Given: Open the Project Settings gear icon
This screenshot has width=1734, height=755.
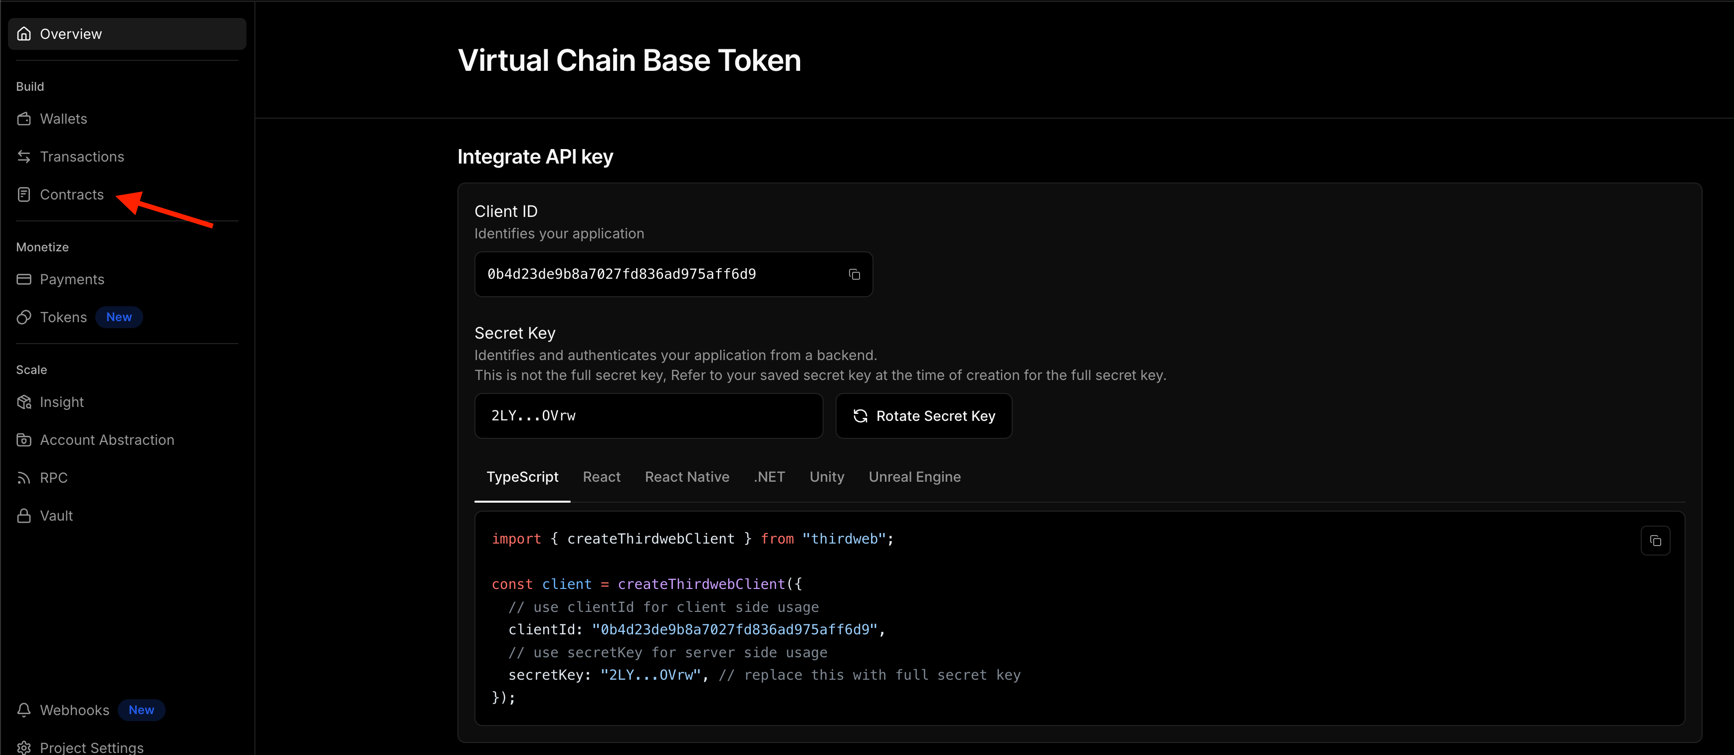Looking at the screenshot, I should point(24,748).
